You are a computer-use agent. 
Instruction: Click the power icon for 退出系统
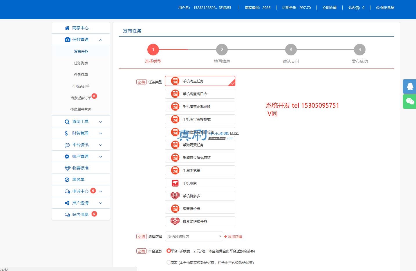pos(378,8)
